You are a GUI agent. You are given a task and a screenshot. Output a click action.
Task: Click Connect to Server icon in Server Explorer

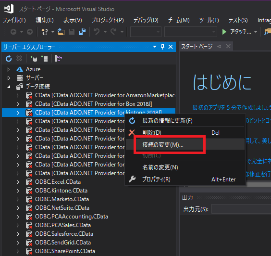(x=44, y=58)
